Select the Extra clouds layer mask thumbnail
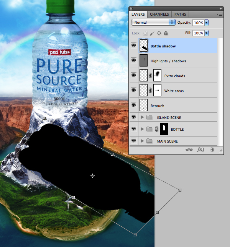Viewport: 230px width, 247px height. click(x=157, y=75)
